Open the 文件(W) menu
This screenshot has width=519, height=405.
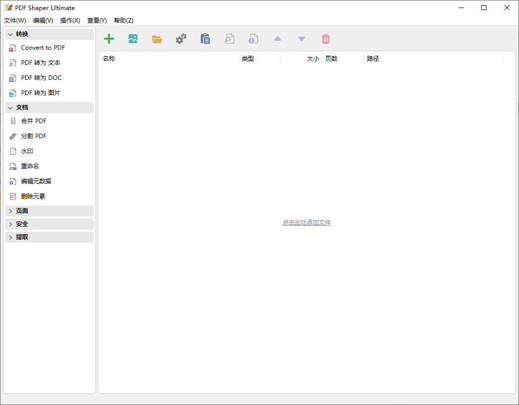coord(14,21)
